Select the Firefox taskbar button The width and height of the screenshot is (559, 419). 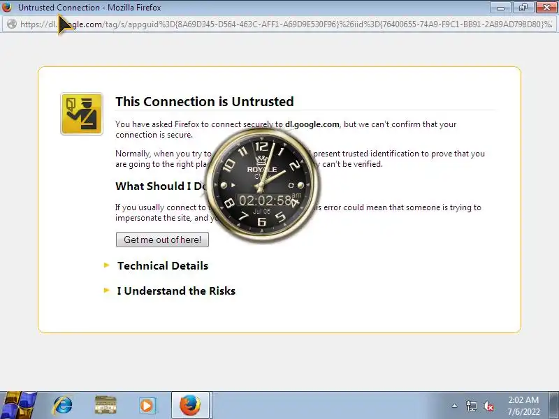click(190, 406)
